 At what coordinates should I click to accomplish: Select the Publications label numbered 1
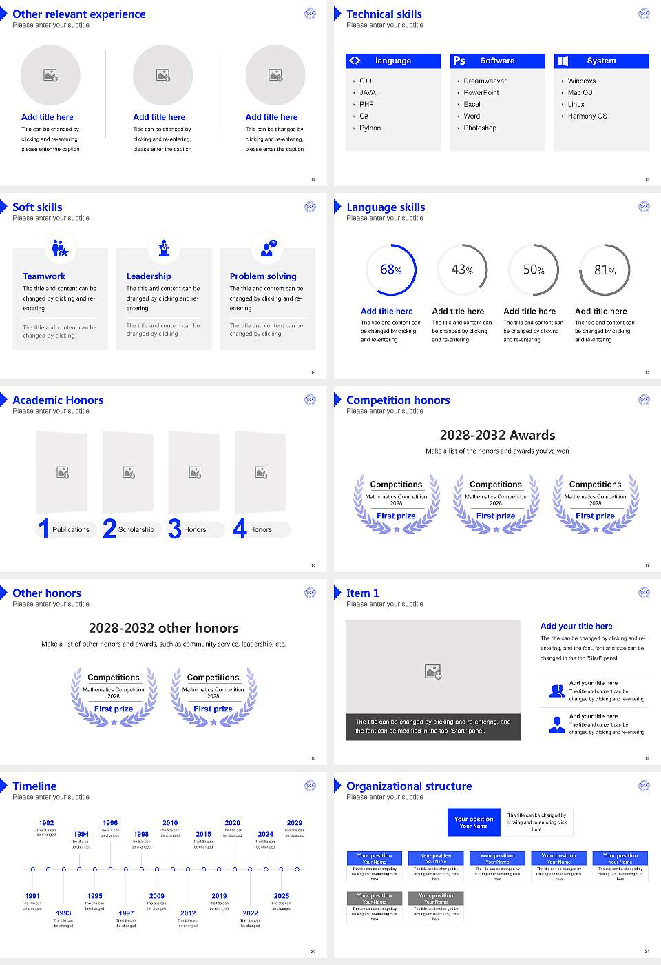tap(71, 529)
